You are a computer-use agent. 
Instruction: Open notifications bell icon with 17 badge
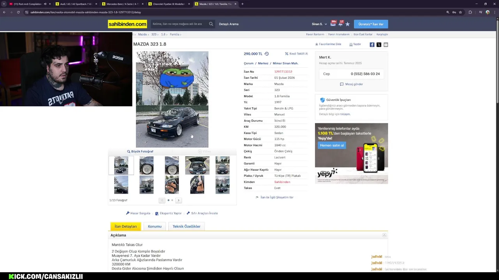click(340, 24)
